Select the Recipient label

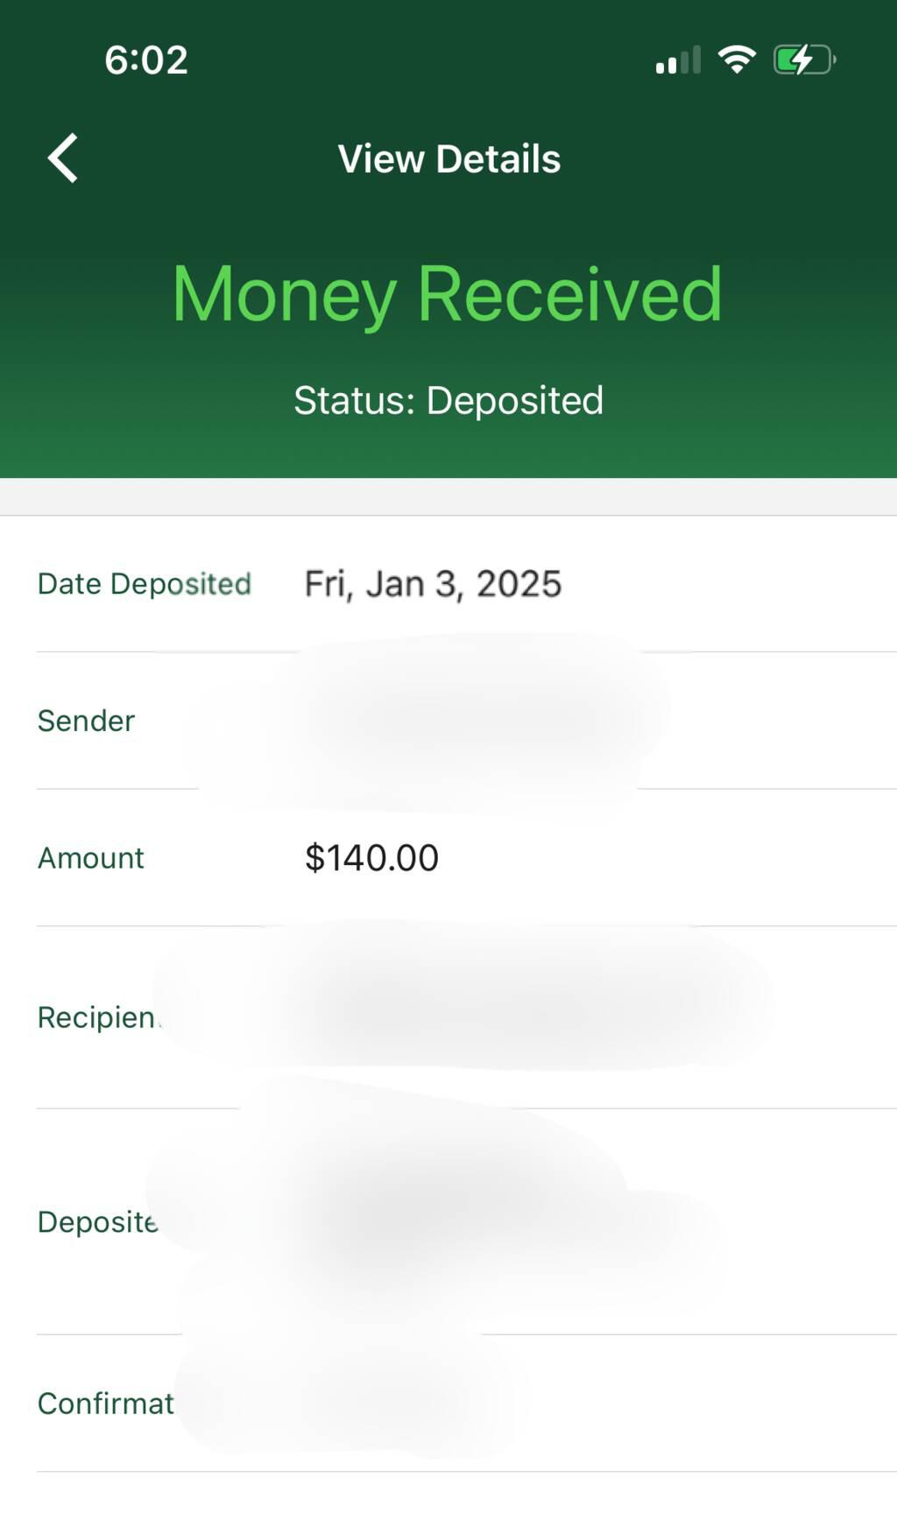coord(96,1017)
